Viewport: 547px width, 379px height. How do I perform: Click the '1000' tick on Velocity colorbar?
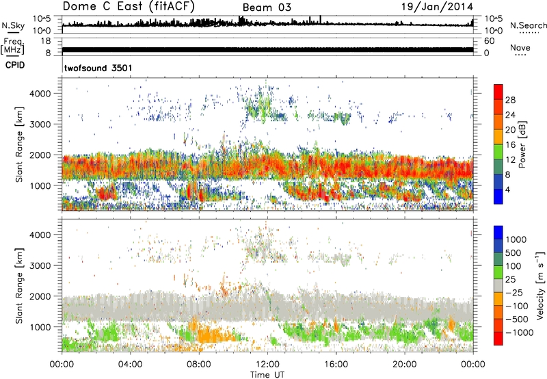point(516,239)
